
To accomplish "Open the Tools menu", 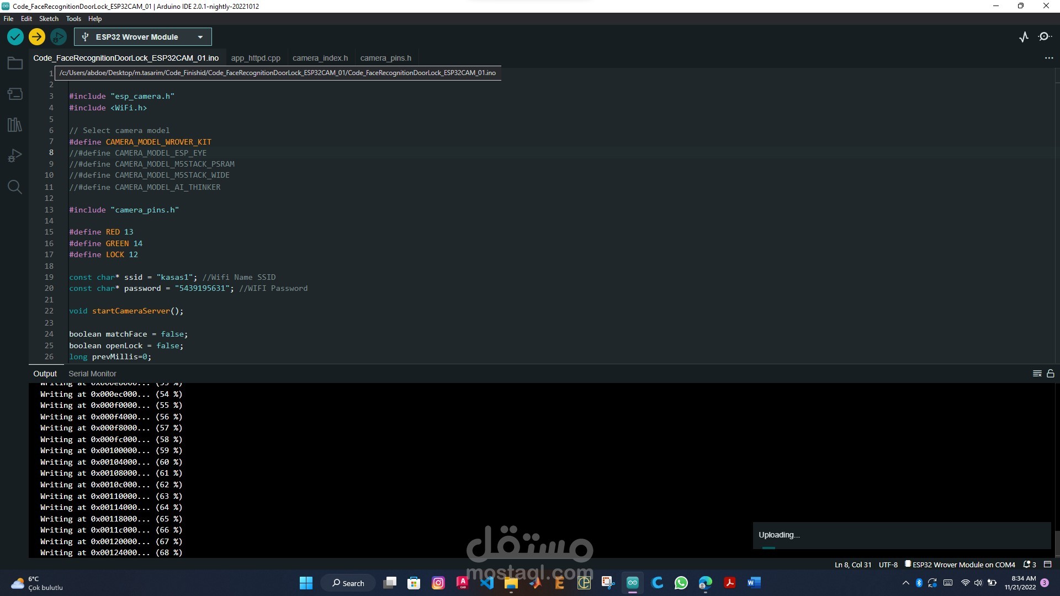I will pos(73,19).
